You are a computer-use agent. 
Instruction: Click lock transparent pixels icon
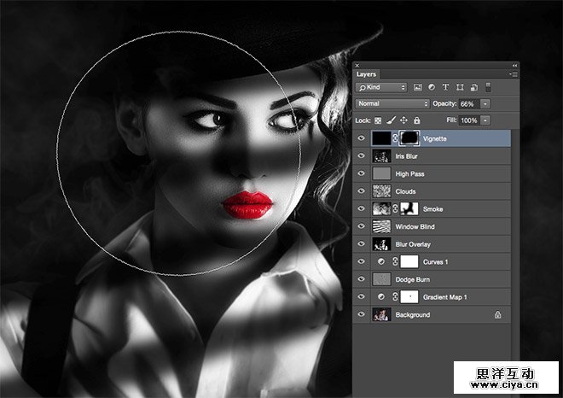click(x=378, y=120)
